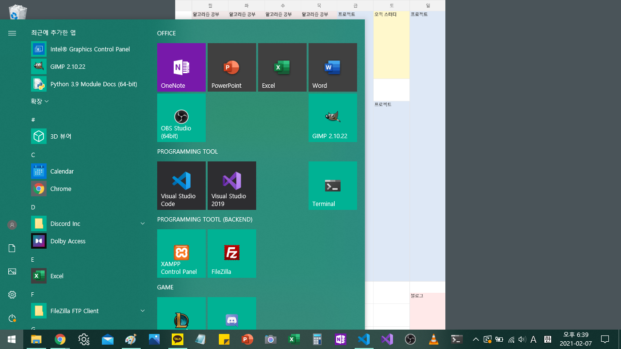Open 3D 뷰어 from the app list

(88, 136)
